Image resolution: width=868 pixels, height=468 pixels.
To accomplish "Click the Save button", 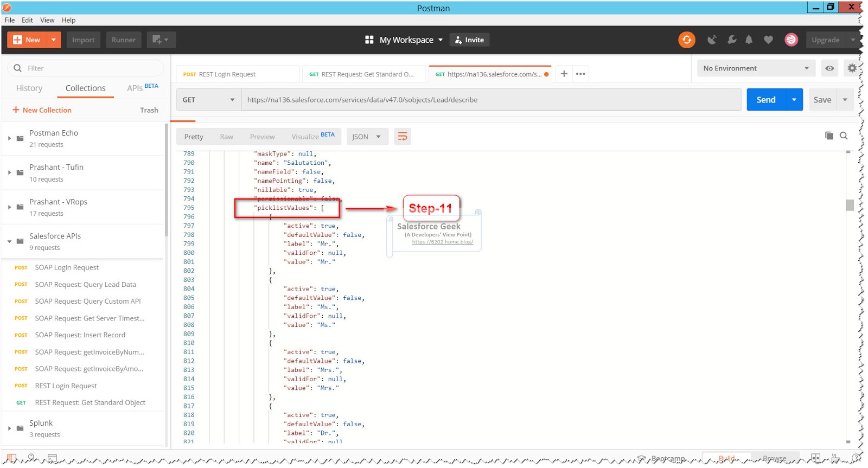I will [x=822, y=100].
